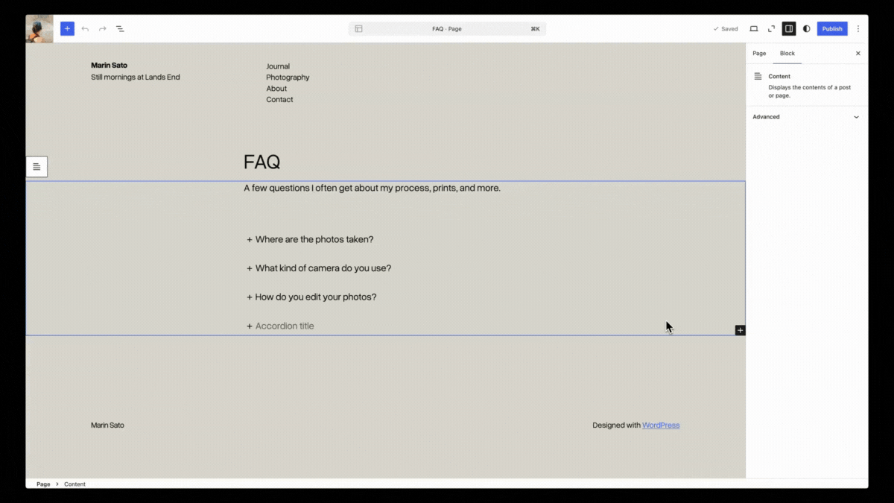The height and width of the screenshot is (503, 894).
Task: Expand the Advanced panel section
Action: click(806, 117)
